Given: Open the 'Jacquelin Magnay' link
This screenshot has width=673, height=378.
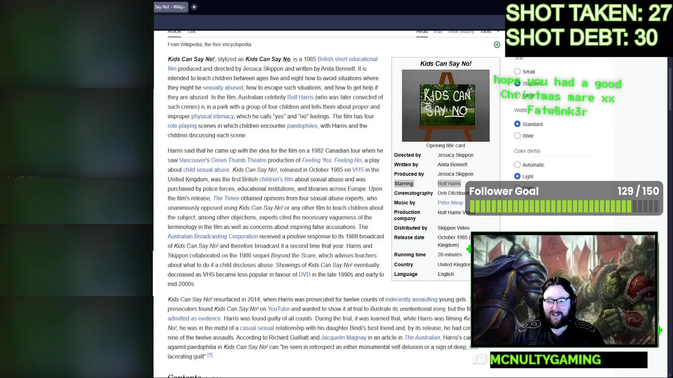Looking at the screenshot, I should [343, 338].
